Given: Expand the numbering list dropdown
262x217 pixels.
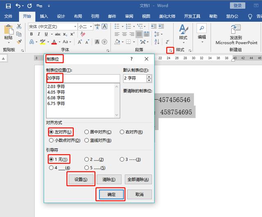Looking at the screenshot, I should pyautogui.click(x=134, y=26).
